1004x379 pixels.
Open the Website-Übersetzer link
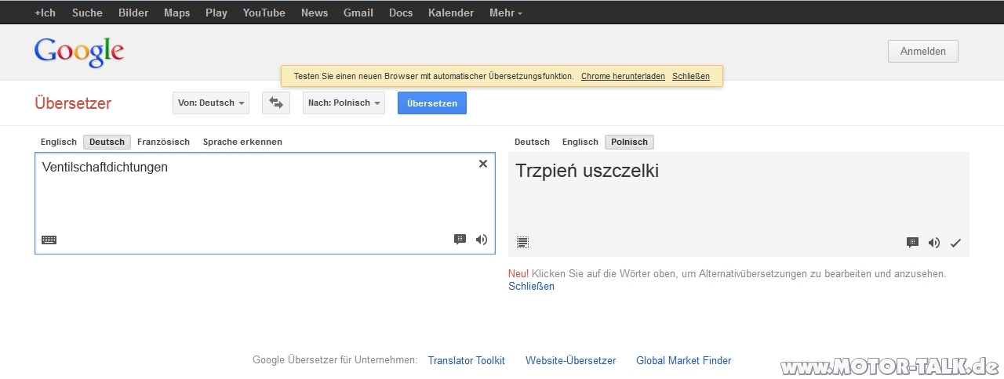pos(571,360)
